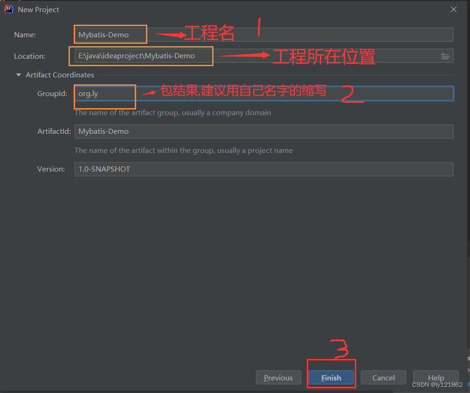Click the Location path field
470x393 pixels.
(140, 56)
